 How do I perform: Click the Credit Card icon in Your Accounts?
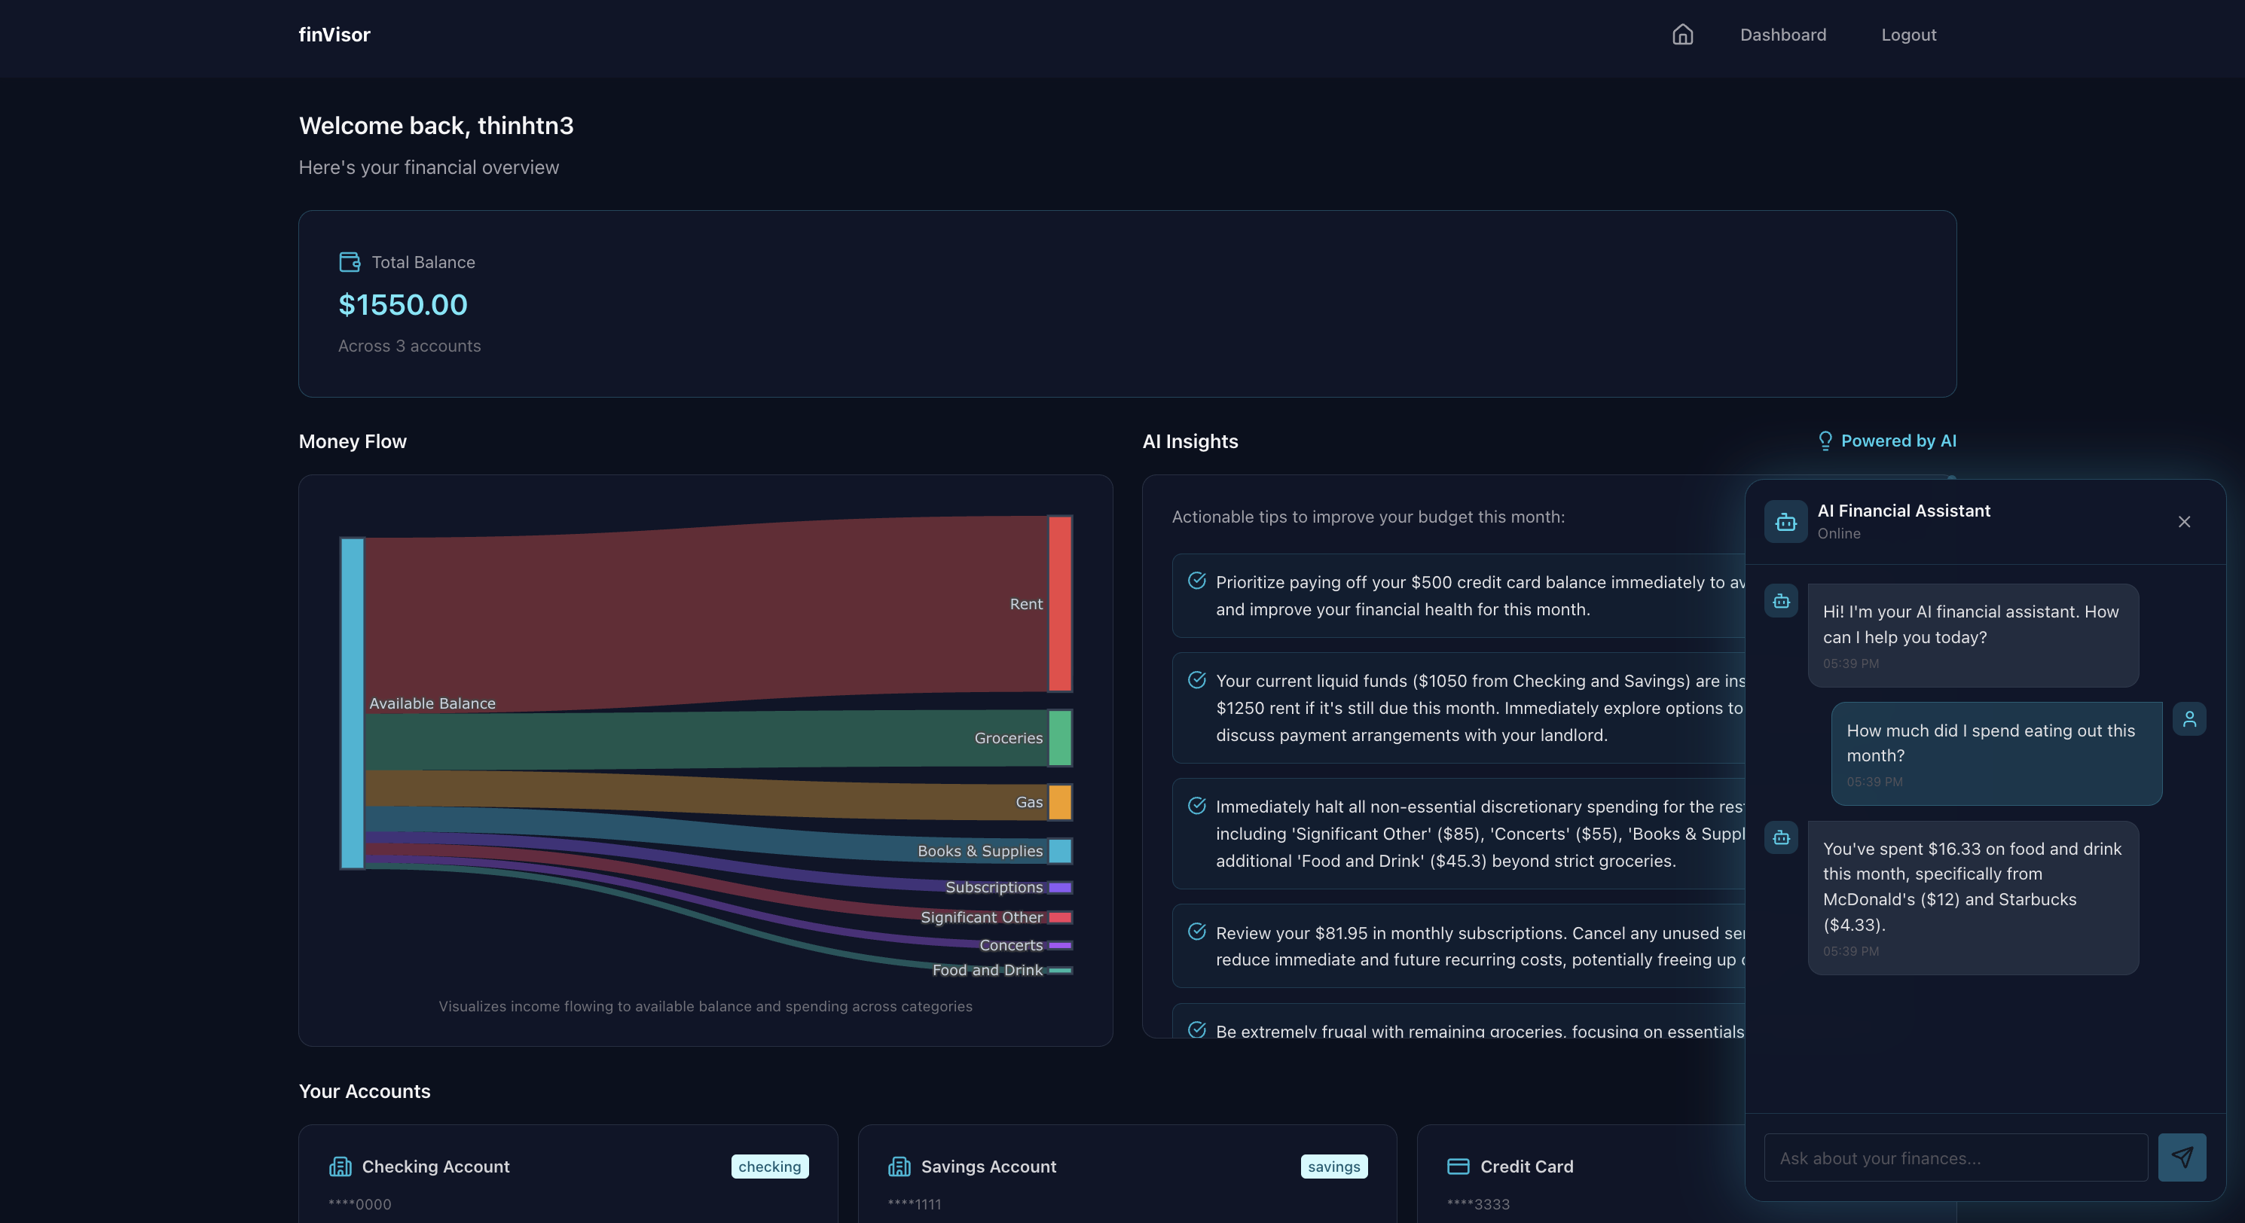point(1458,1167)
